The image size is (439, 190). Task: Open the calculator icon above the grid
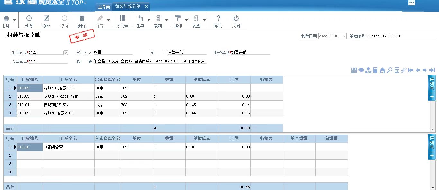tap(397, 70)
